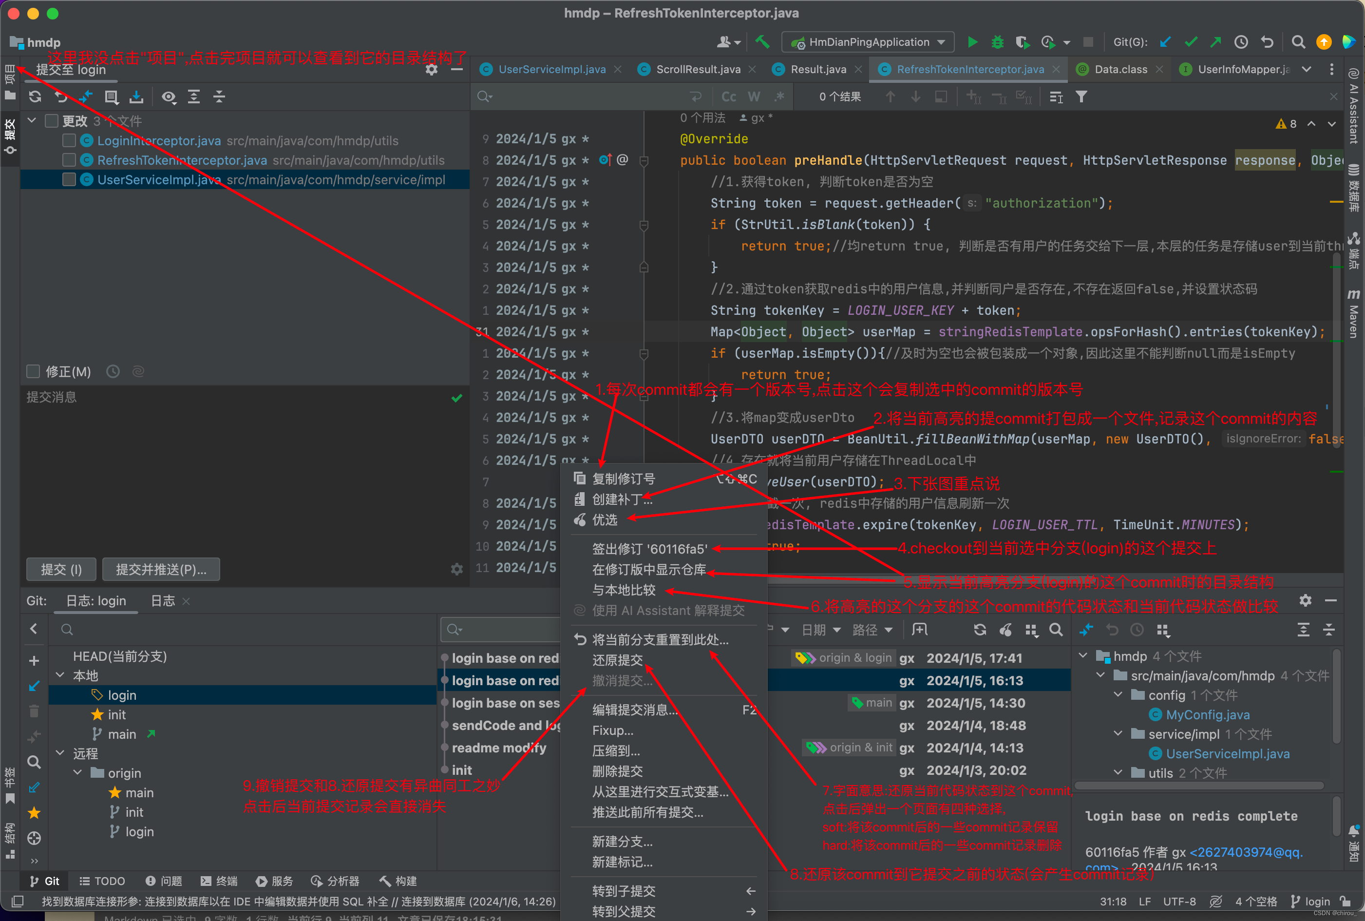Collapse the 更改 changes tree node
Viewport: 1365px width, 921px height.
click(x=32, y=120)
